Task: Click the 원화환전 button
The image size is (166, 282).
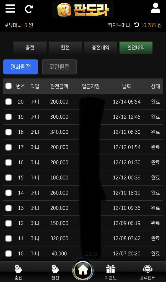Action: pos(20,67)
